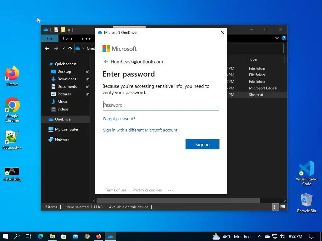Open taskbar Search
Viewport: 322px width, 241px height.
[x=17, y=236]
